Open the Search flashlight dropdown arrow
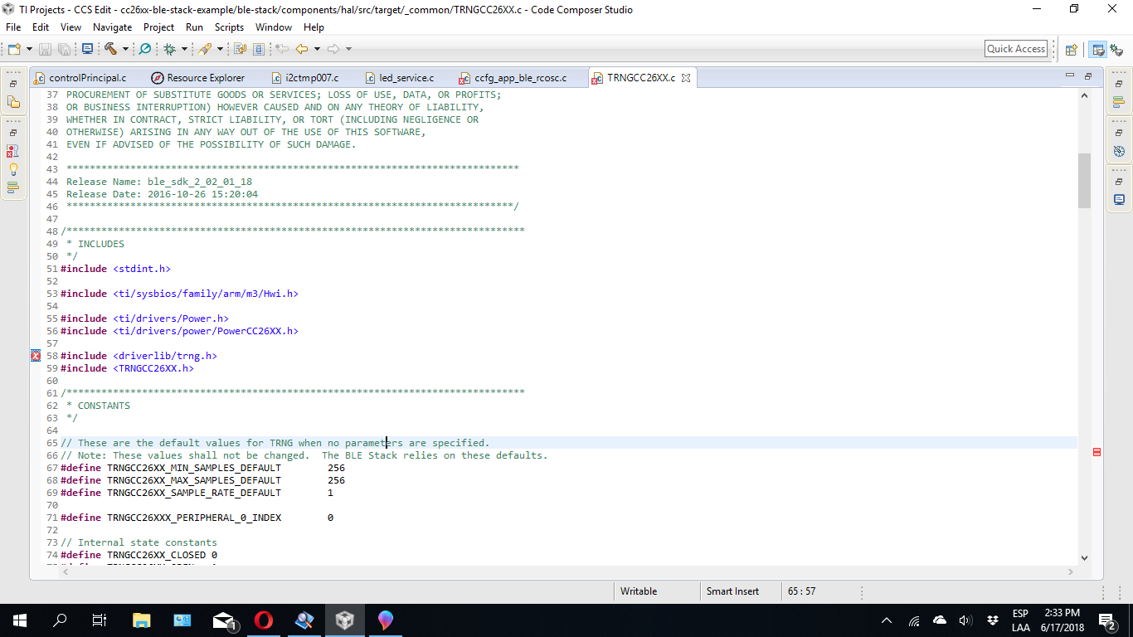 click(x=220, y=49)
